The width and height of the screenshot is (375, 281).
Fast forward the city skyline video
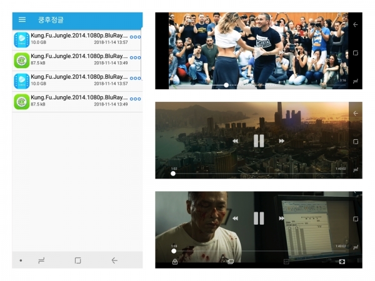(281, 141)
